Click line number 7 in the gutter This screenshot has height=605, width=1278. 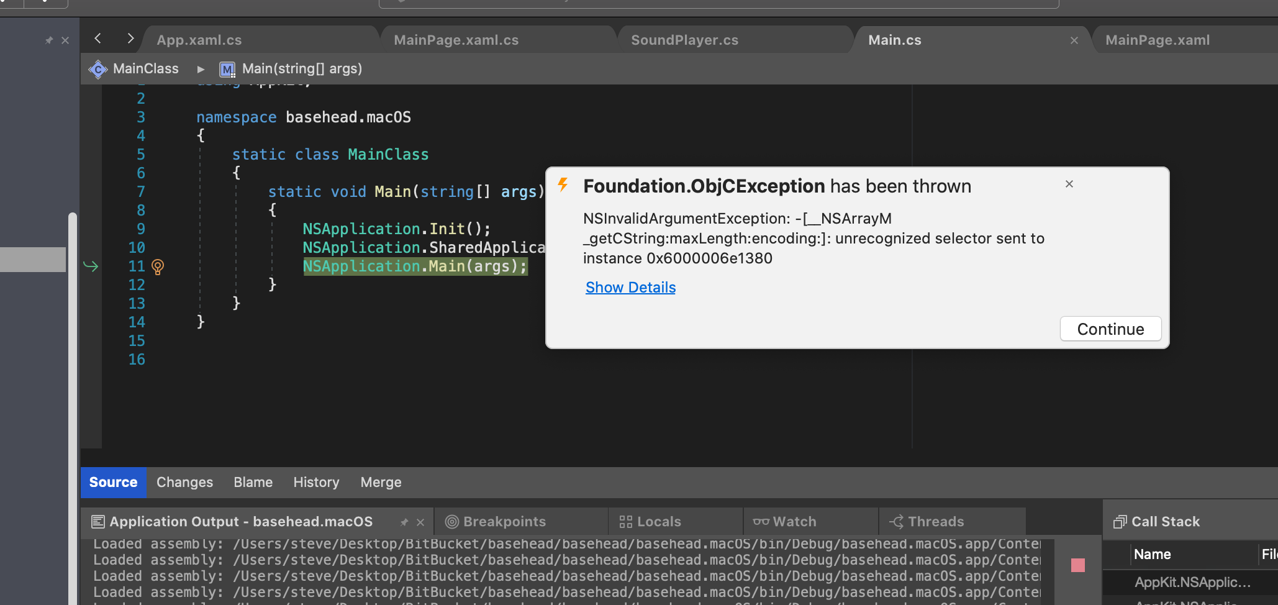pos(141,192)
